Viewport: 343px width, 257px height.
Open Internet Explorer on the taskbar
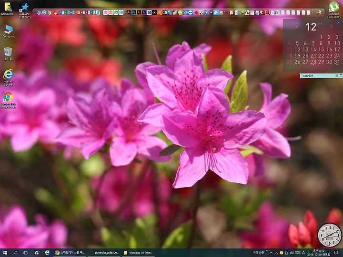tap(47, 253)
